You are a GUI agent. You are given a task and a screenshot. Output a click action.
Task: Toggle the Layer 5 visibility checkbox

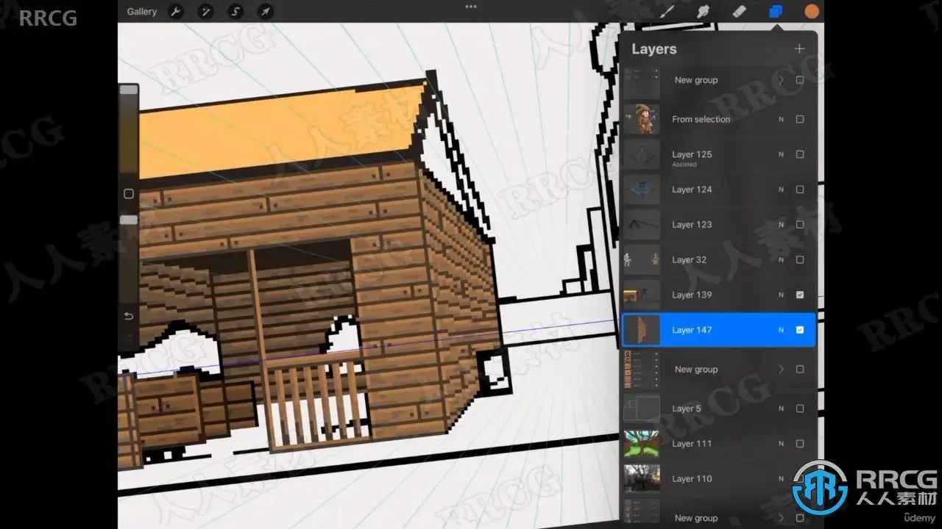[x=800, y=409]
